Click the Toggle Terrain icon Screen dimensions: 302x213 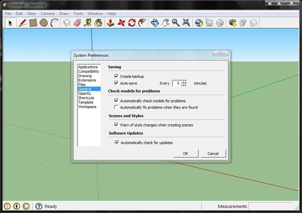pyautogui.click(x=209, y=23)
